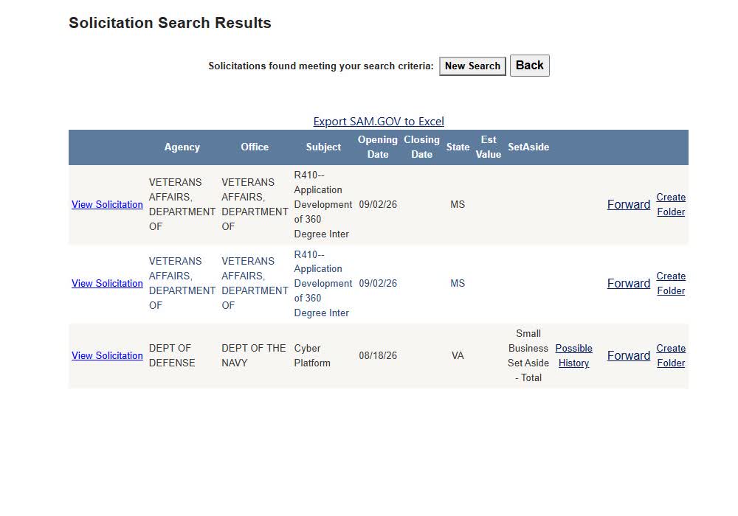View Solicitation in second Veterans Affairs row
738x516 pixels.
click(107, 283)
